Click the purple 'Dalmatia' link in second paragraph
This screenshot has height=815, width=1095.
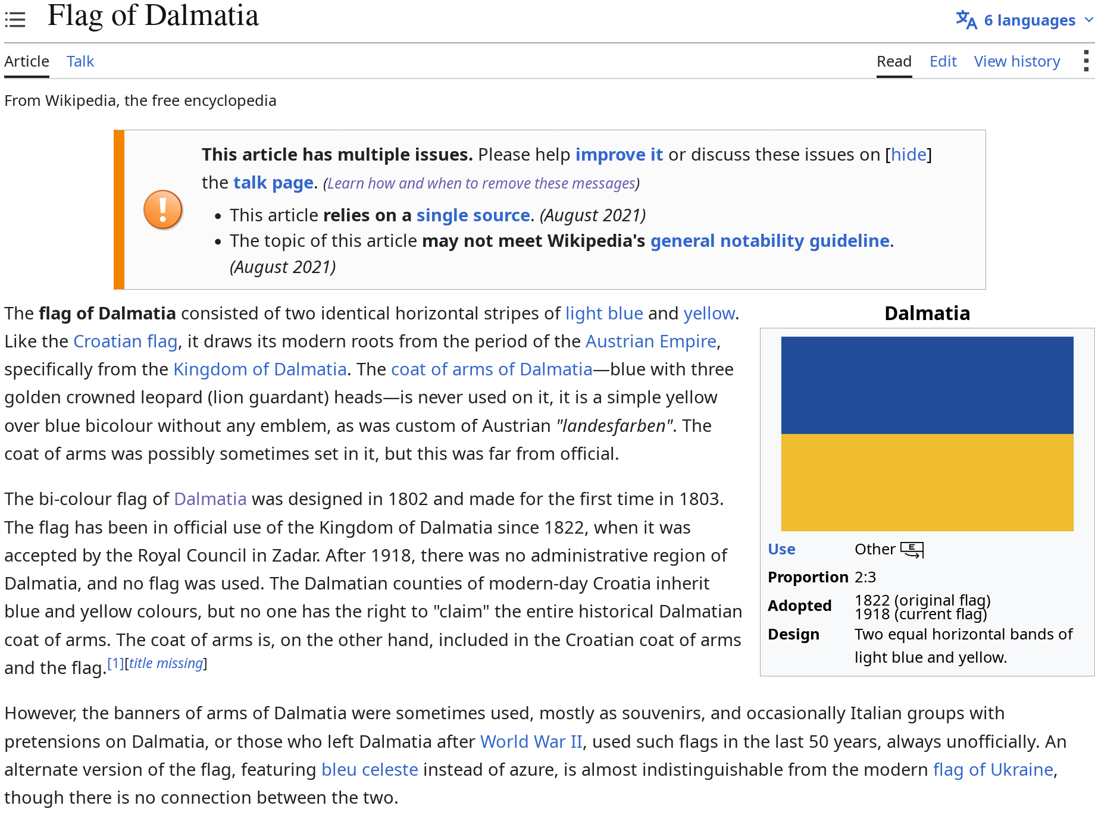coord(210,499)
